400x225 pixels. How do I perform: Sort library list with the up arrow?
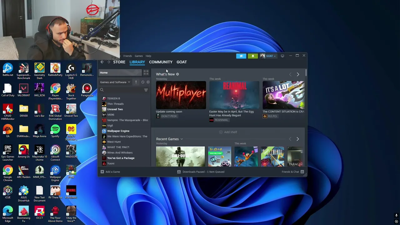tap(136, 82)
